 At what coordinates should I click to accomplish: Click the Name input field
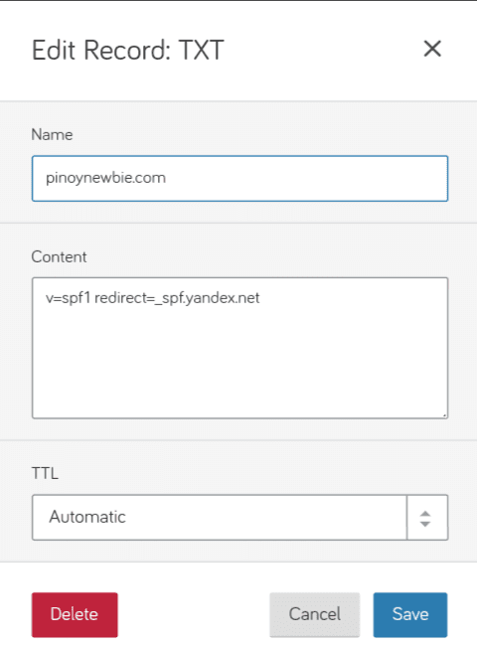pyautogui.click(x=239, y=178)
